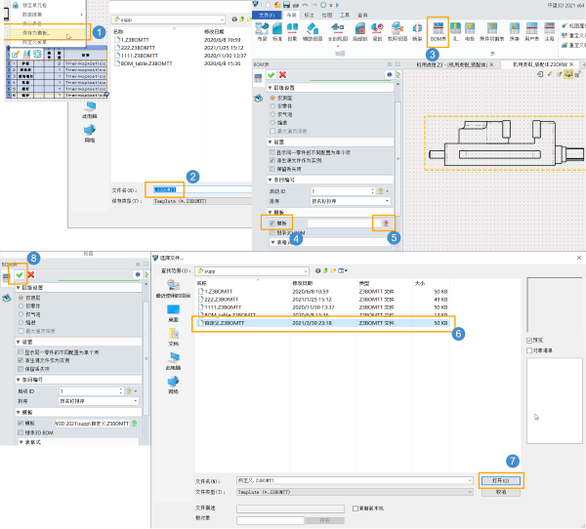The height and width of the screenshot is (529, 586).
Task: Toggle 预览 preview checkbox in 选择文件 dialog
Action: 529,341
